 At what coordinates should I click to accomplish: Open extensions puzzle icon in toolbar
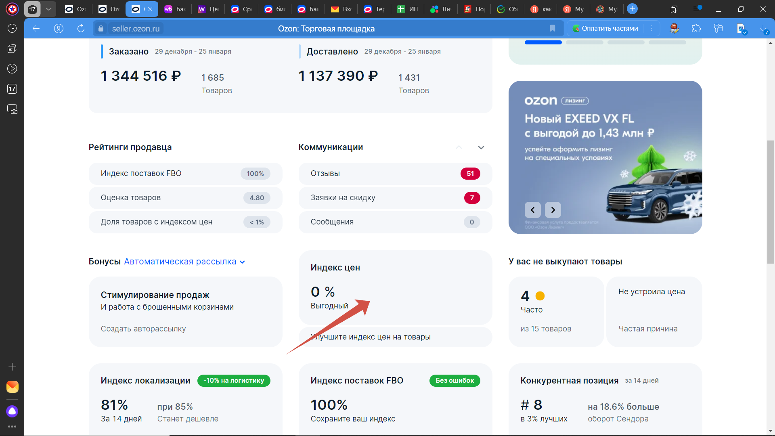pyautogui.click(x=696, y=28)
